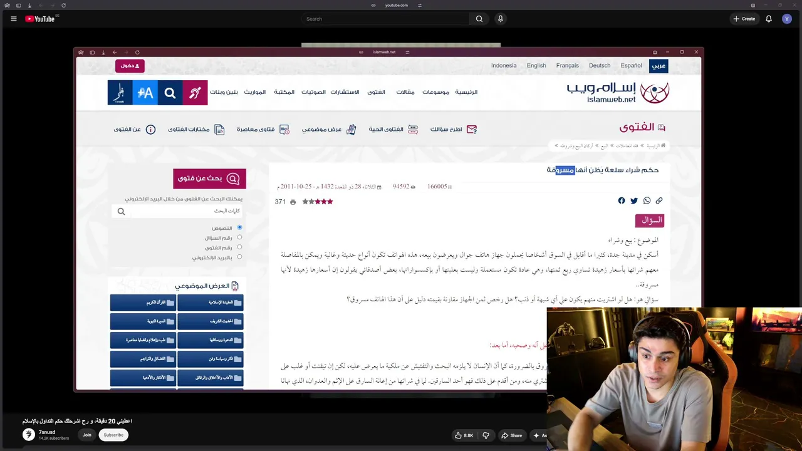Open the القرآن الكريم topic folder
The width and height of the screenshot is (802, 451).
click(143, 303)
